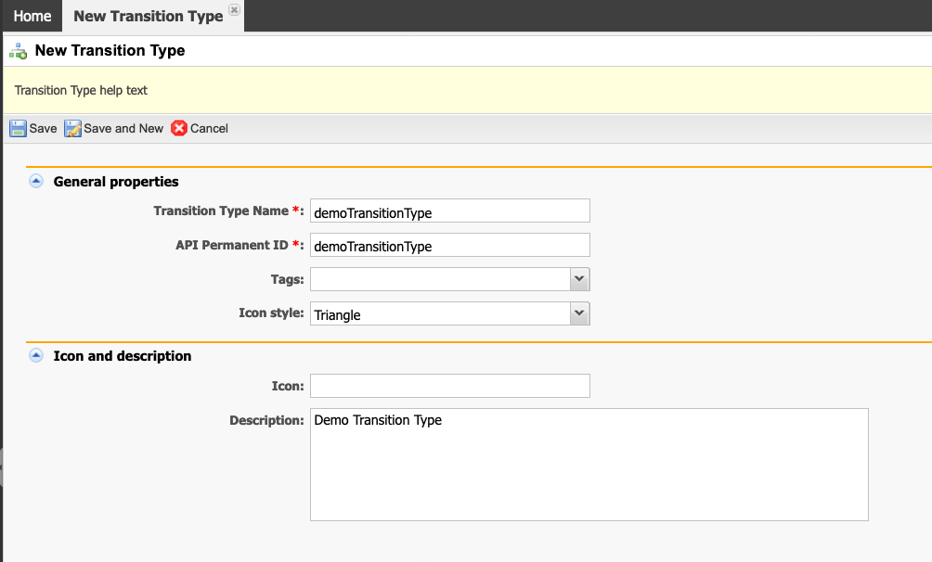Image resolution: width=932 pixels, height=562 pixels.
Task: Close the New Transition Type tab
Action: click(x=234, y=9)
